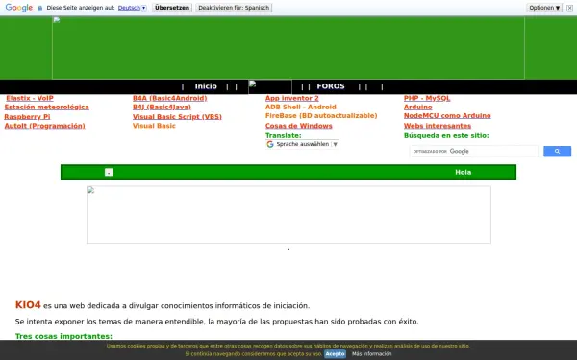Expand Sprache auswählen translate dropdown
Screen dimensions: 577x360
coord(302,144)
